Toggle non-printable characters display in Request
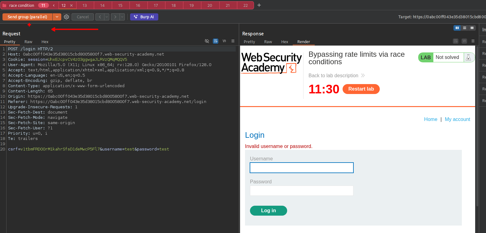The image size is (486, 233). point(224,41)
